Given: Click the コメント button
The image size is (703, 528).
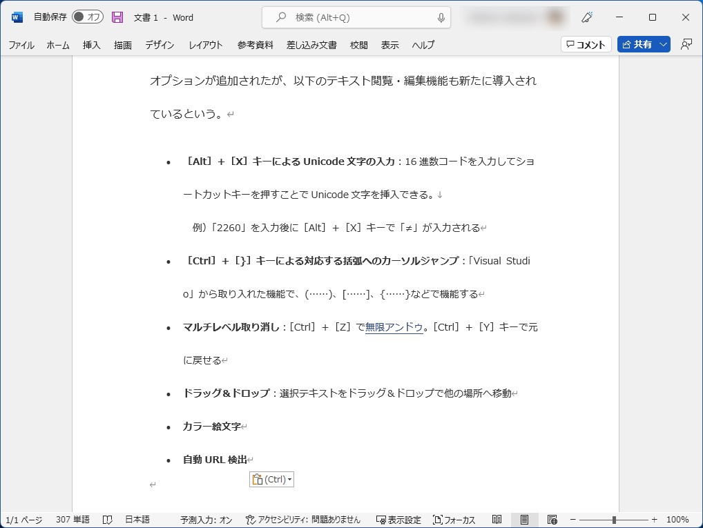Looking at the screenshot, I should [585, 44].
